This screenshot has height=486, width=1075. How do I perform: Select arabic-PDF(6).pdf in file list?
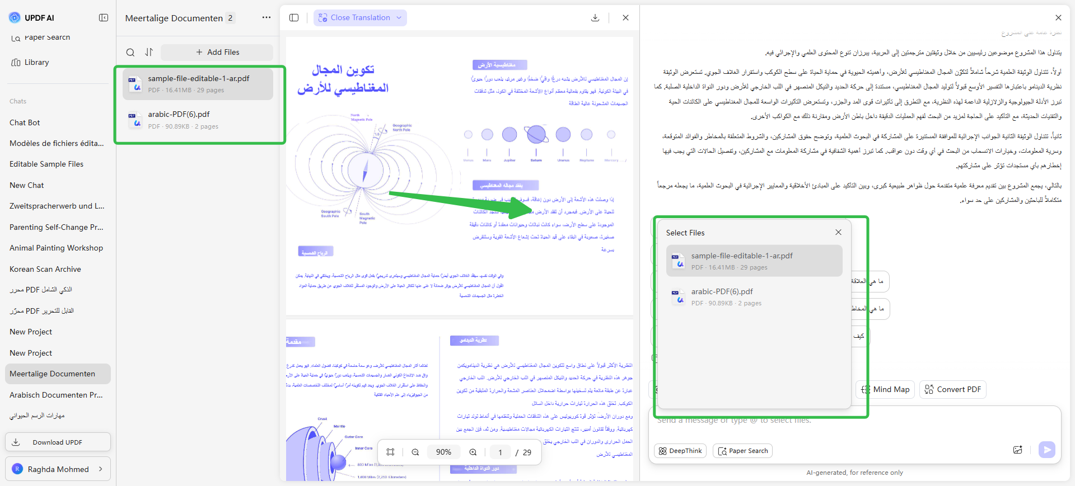pos(198,120)
